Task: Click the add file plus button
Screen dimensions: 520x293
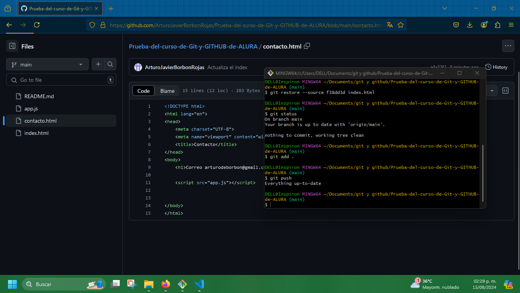Action: pos(98,64)
